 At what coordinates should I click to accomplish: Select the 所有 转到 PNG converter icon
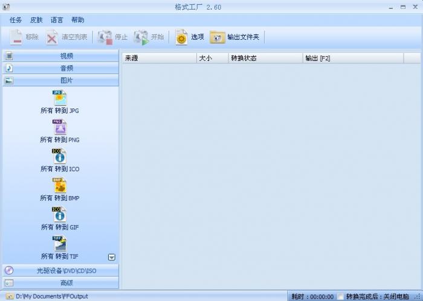click(59, 127)
